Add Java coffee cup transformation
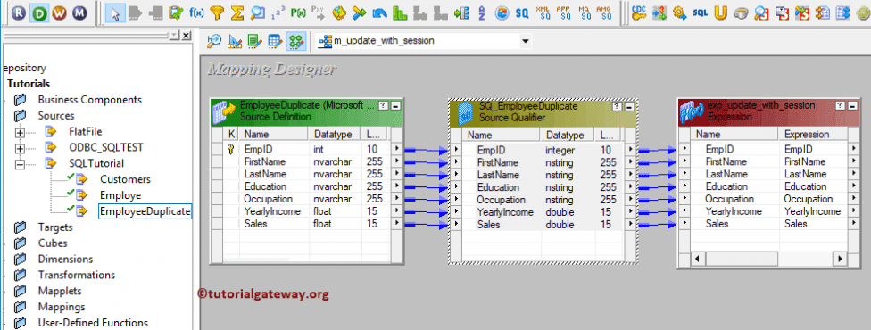 (741, 13)
